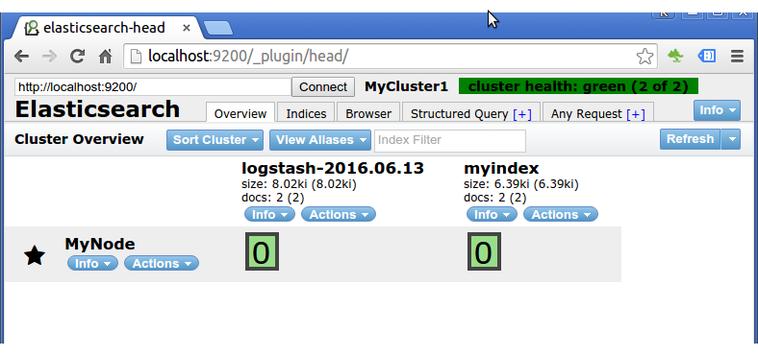Click the MyNode node name

[100, 244]
